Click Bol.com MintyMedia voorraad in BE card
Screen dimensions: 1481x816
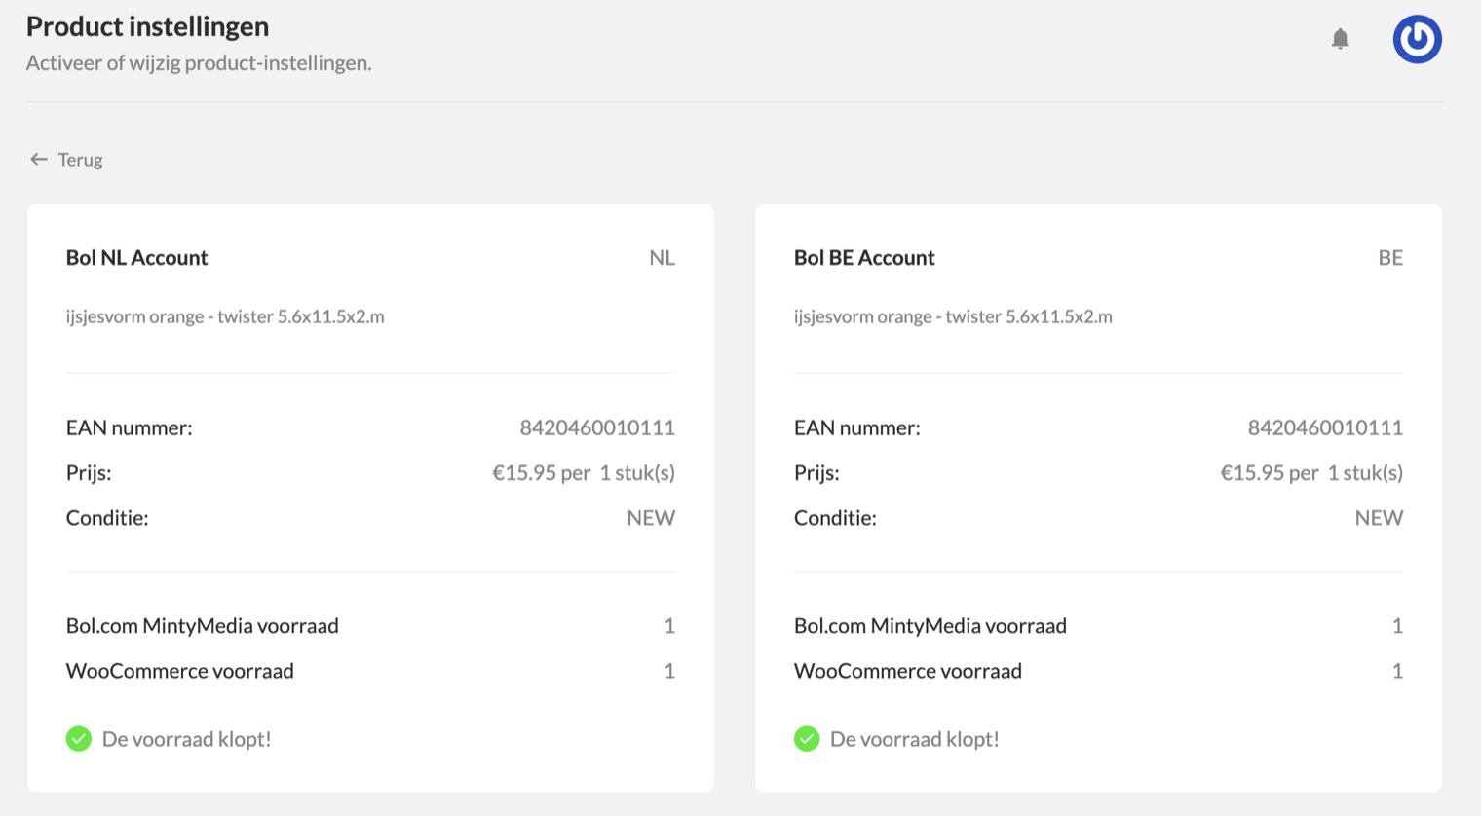pos(930,626)
